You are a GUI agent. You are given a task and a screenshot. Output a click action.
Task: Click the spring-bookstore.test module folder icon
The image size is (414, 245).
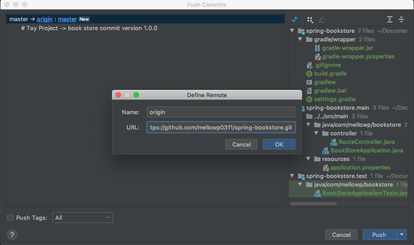coord(301,176)
